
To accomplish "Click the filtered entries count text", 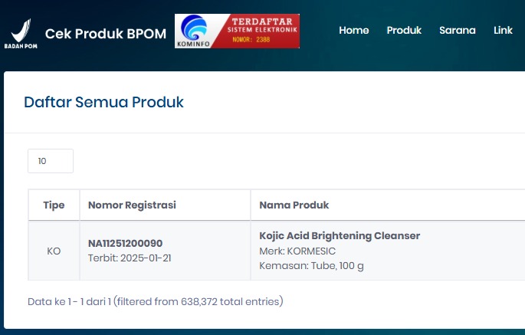I will coord(155,301).
